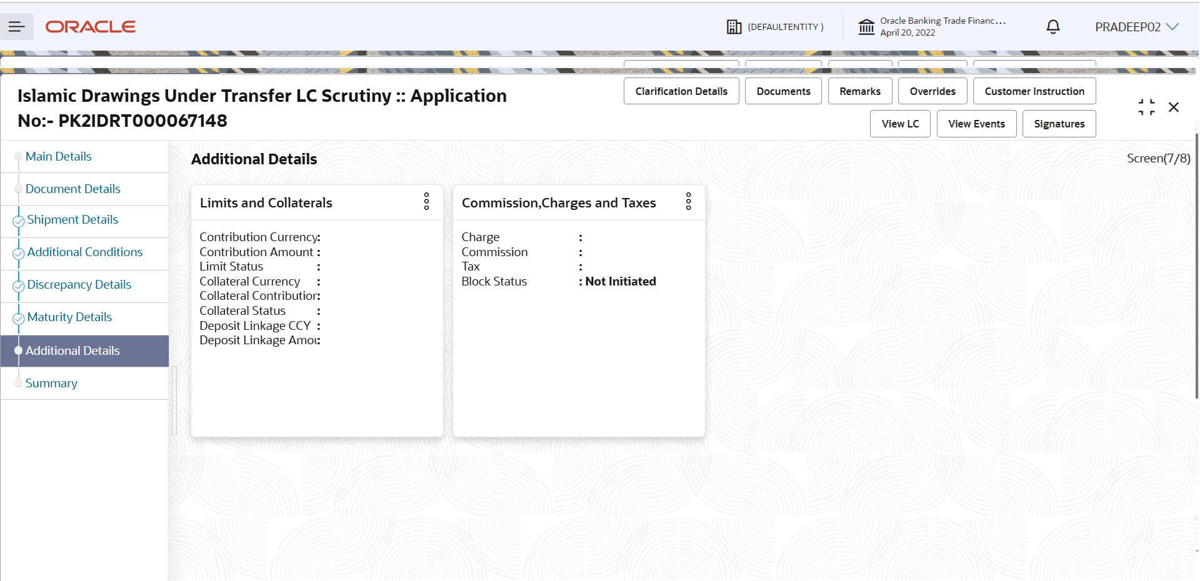This screenshot has width=1200, height=581.
Task: Open the Shipment Details step
Action: [72, 219]
